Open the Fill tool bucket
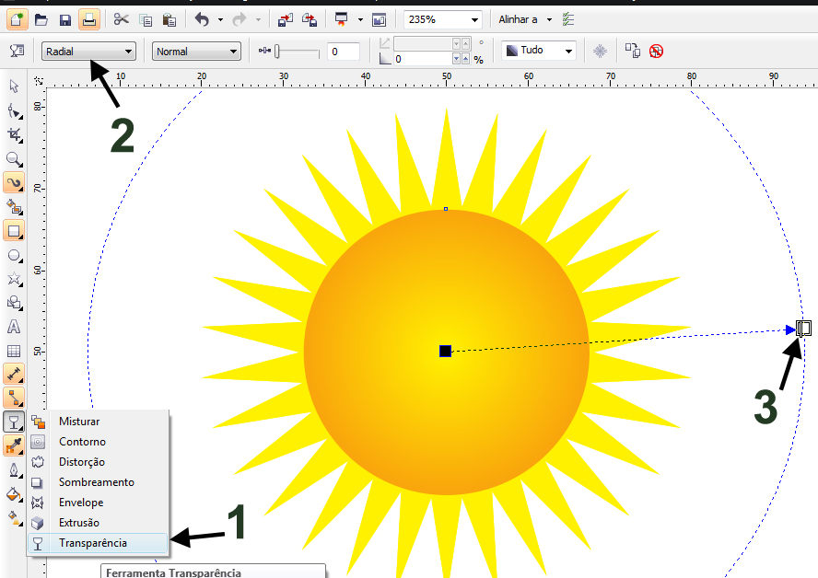818x578 pixels. point(14,494)
